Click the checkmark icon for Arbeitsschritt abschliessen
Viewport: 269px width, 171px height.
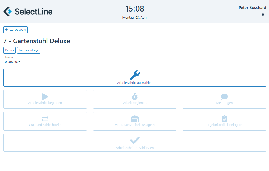[134, 140]
